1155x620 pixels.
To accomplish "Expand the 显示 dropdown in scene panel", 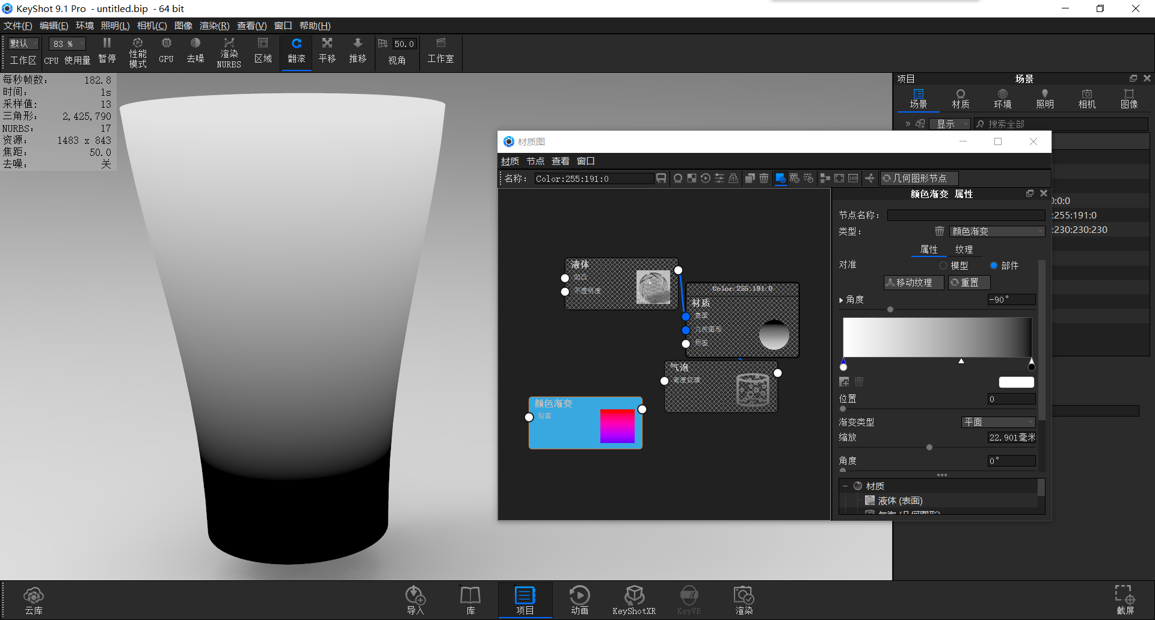I will pyautogui.click(x=949, y=123).
